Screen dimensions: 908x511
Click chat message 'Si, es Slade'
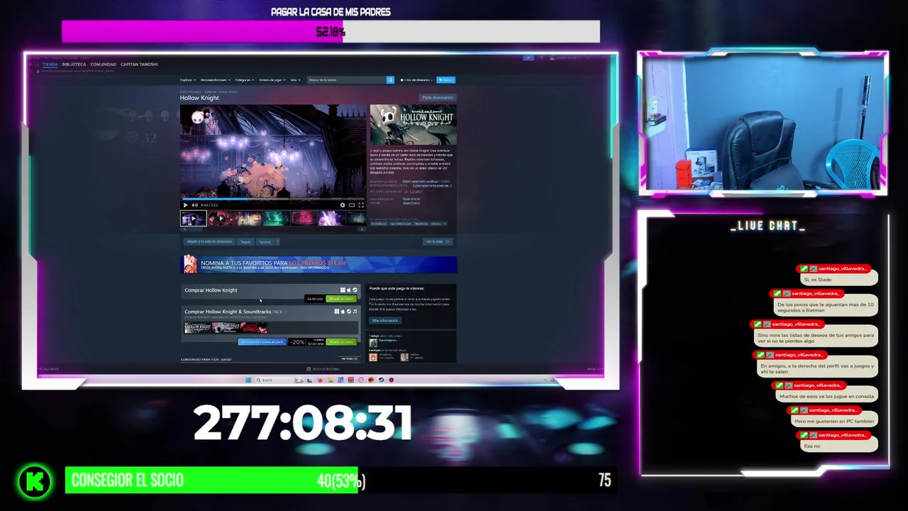pos(838,280)
